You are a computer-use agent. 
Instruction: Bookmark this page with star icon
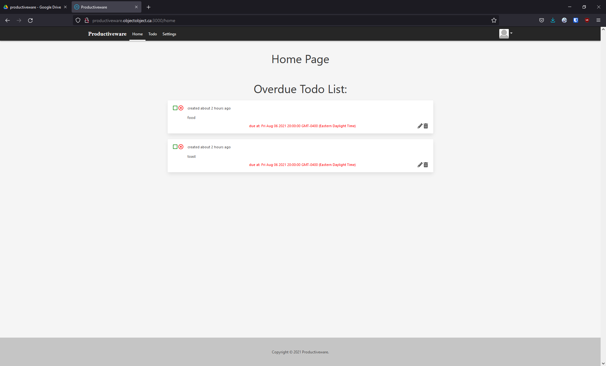(x=494, y=21)
